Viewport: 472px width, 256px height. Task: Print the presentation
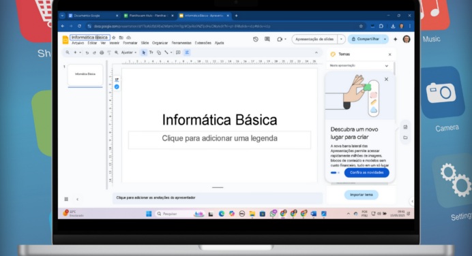coord(102,52)
